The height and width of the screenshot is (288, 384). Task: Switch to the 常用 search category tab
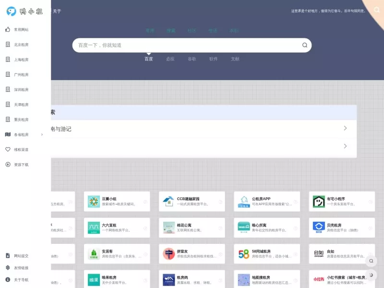(x=150, y=31)
